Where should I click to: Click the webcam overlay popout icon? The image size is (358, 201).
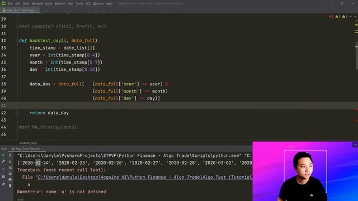355,145
